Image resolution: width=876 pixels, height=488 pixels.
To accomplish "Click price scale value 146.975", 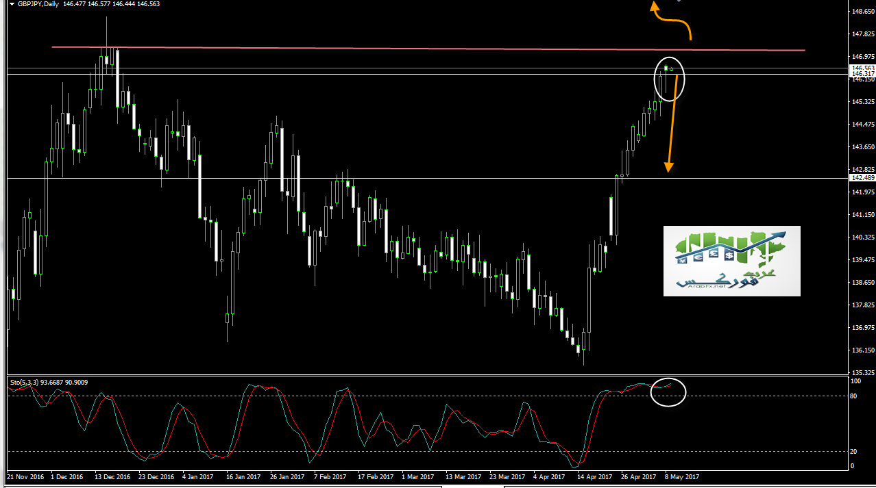I will point(862,57).
